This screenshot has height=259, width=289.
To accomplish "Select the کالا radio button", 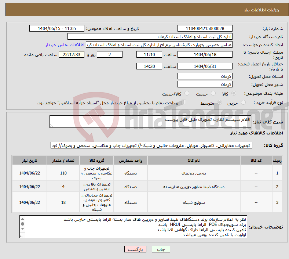I will (x=234, y=93).
